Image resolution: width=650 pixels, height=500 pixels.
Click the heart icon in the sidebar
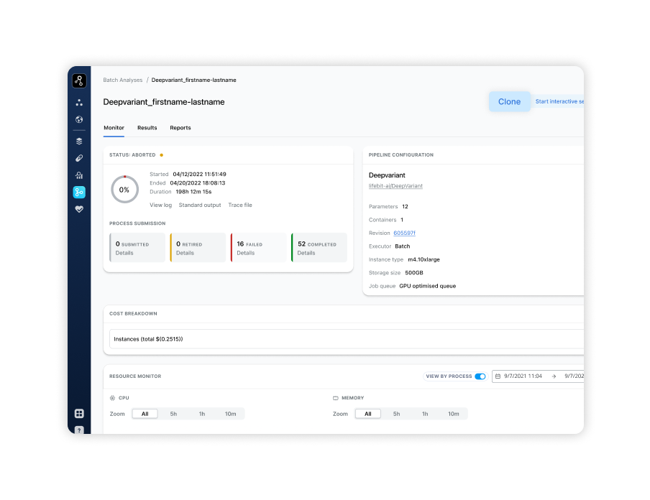[x=79, y=209]
